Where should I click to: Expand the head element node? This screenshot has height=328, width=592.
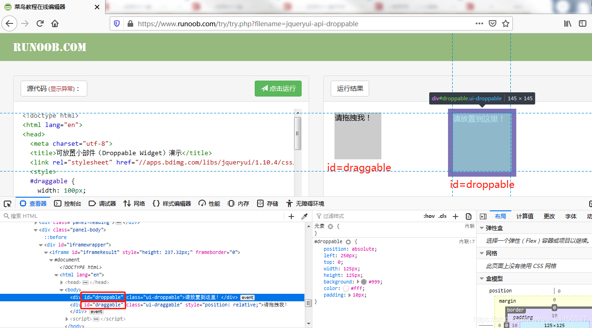pyautogui.click(x=61, y=283)
